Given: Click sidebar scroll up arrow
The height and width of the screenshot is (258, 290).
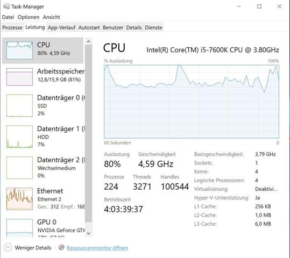Looking at the screenshot, I should coord(88,41).
